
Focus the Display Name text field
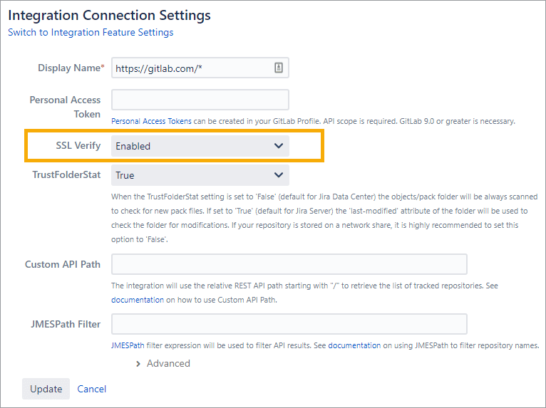click(x=192, y=68)
